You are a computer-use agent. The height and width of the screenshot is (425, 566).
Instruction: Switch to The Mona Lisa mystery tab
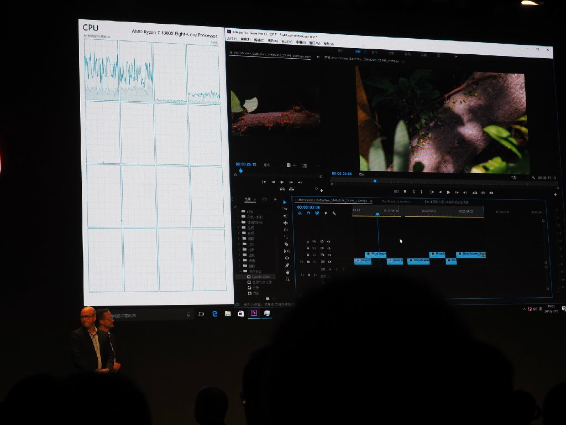pyautogui.click(x=396, y=201)
